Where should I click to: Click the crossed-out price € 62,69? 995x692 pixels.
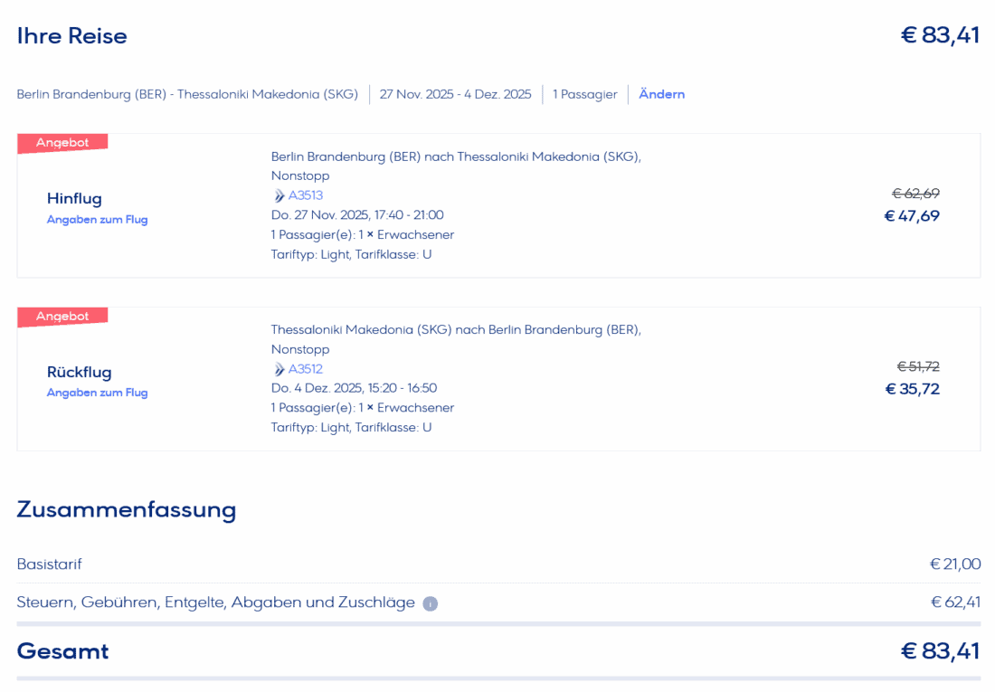915,193
